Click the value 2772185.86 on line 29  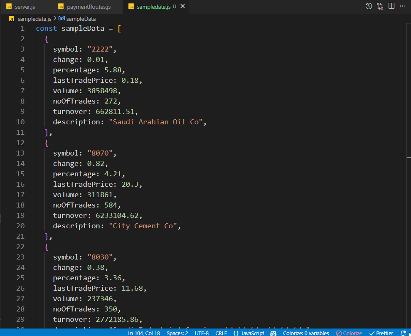tap(117, 319)
